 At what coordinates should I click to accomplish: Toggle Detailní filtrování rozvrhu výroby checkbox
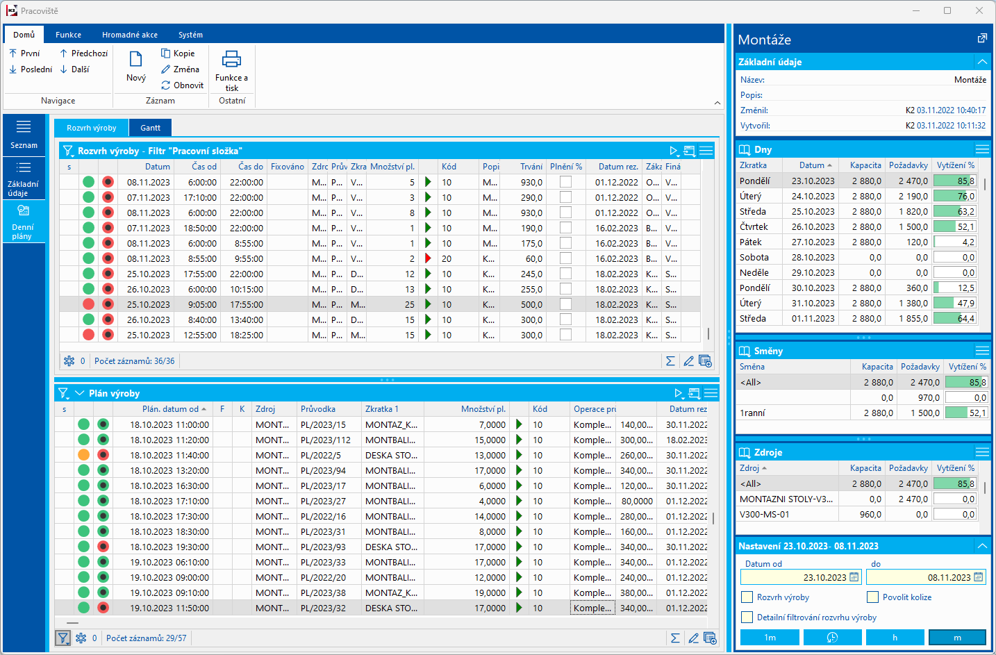747,617
